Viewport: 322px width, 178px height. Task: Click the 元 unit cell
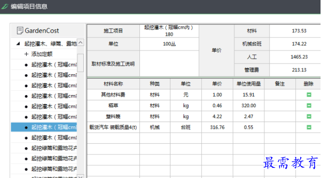[185, 95]
